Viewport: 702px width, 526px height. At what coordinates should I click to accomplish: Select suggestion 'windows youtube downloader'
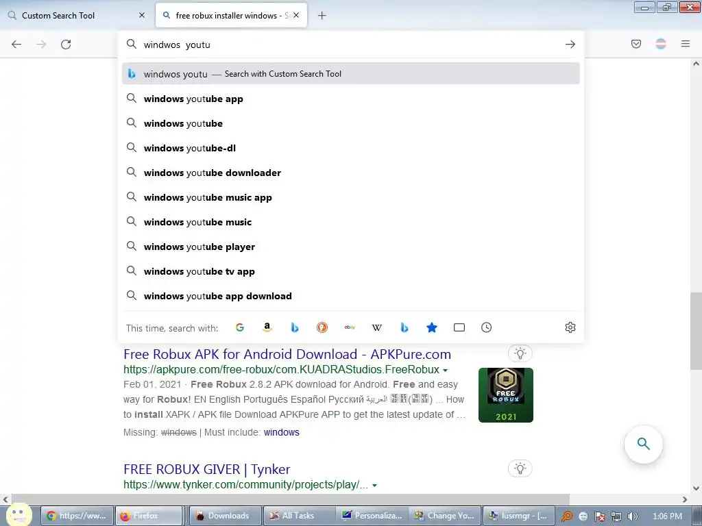pyautogui.click(x=351, y=173)
